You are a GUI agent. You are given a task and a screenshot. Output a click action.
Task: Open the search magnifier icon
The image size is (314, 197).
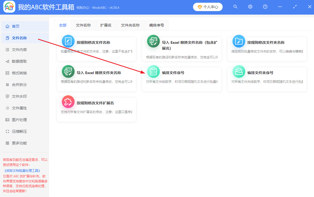[235, 7]
